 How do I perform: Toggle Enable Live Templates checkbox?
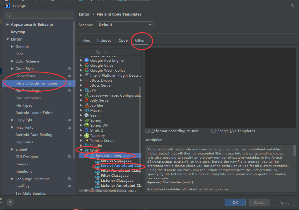[x=213, y=131]
